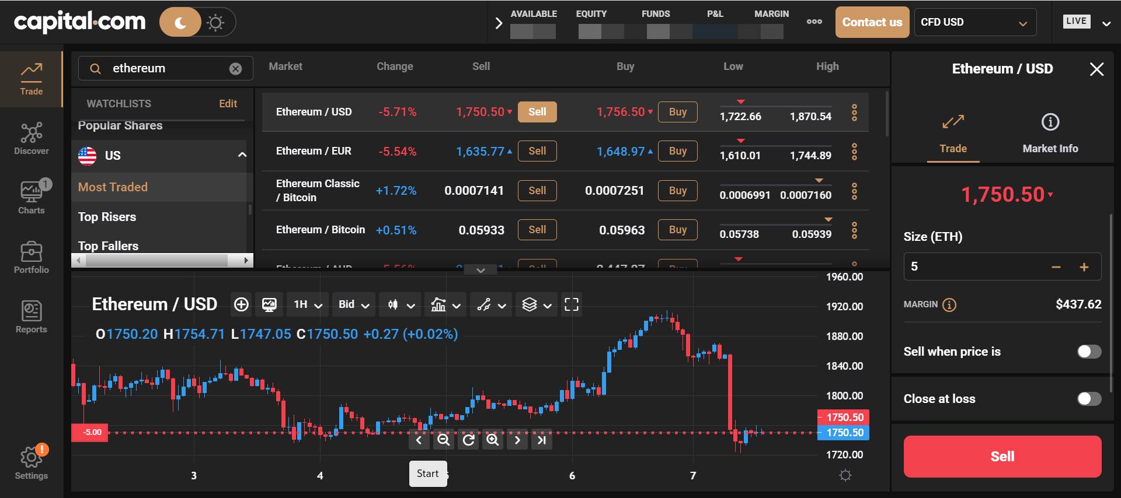Viewport: 1121px width, 498px height.
Task: Click Buy for Ethereum Classic / Bitcoin
Action: [x=677, y=191]
